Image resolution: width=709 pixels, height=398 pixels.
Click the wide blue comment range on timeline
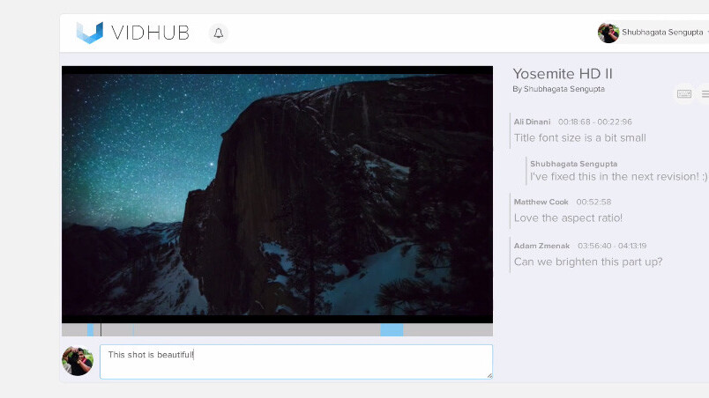(x=392, y=330)
